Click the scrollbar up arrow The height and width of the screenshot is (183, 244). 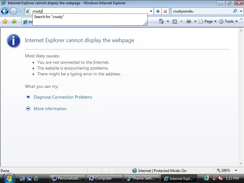pyautogui.click(x=241, y=31)
